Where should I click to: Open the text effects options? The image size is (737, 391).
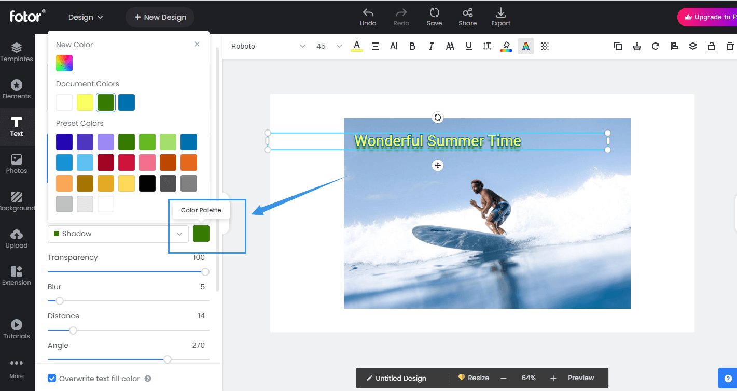coord(525,46)
